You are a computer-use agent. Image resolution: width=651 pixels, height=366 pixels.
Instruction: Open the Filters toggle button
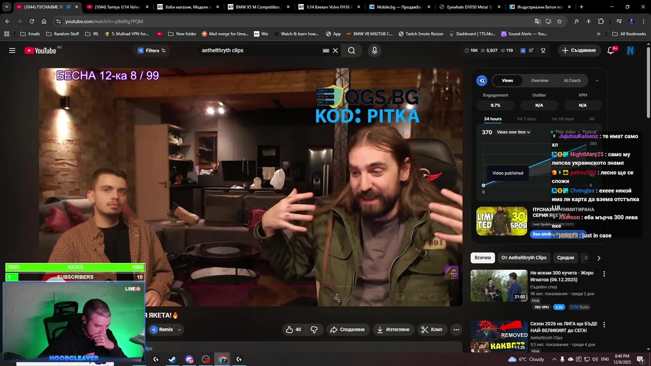click(152, 50)
